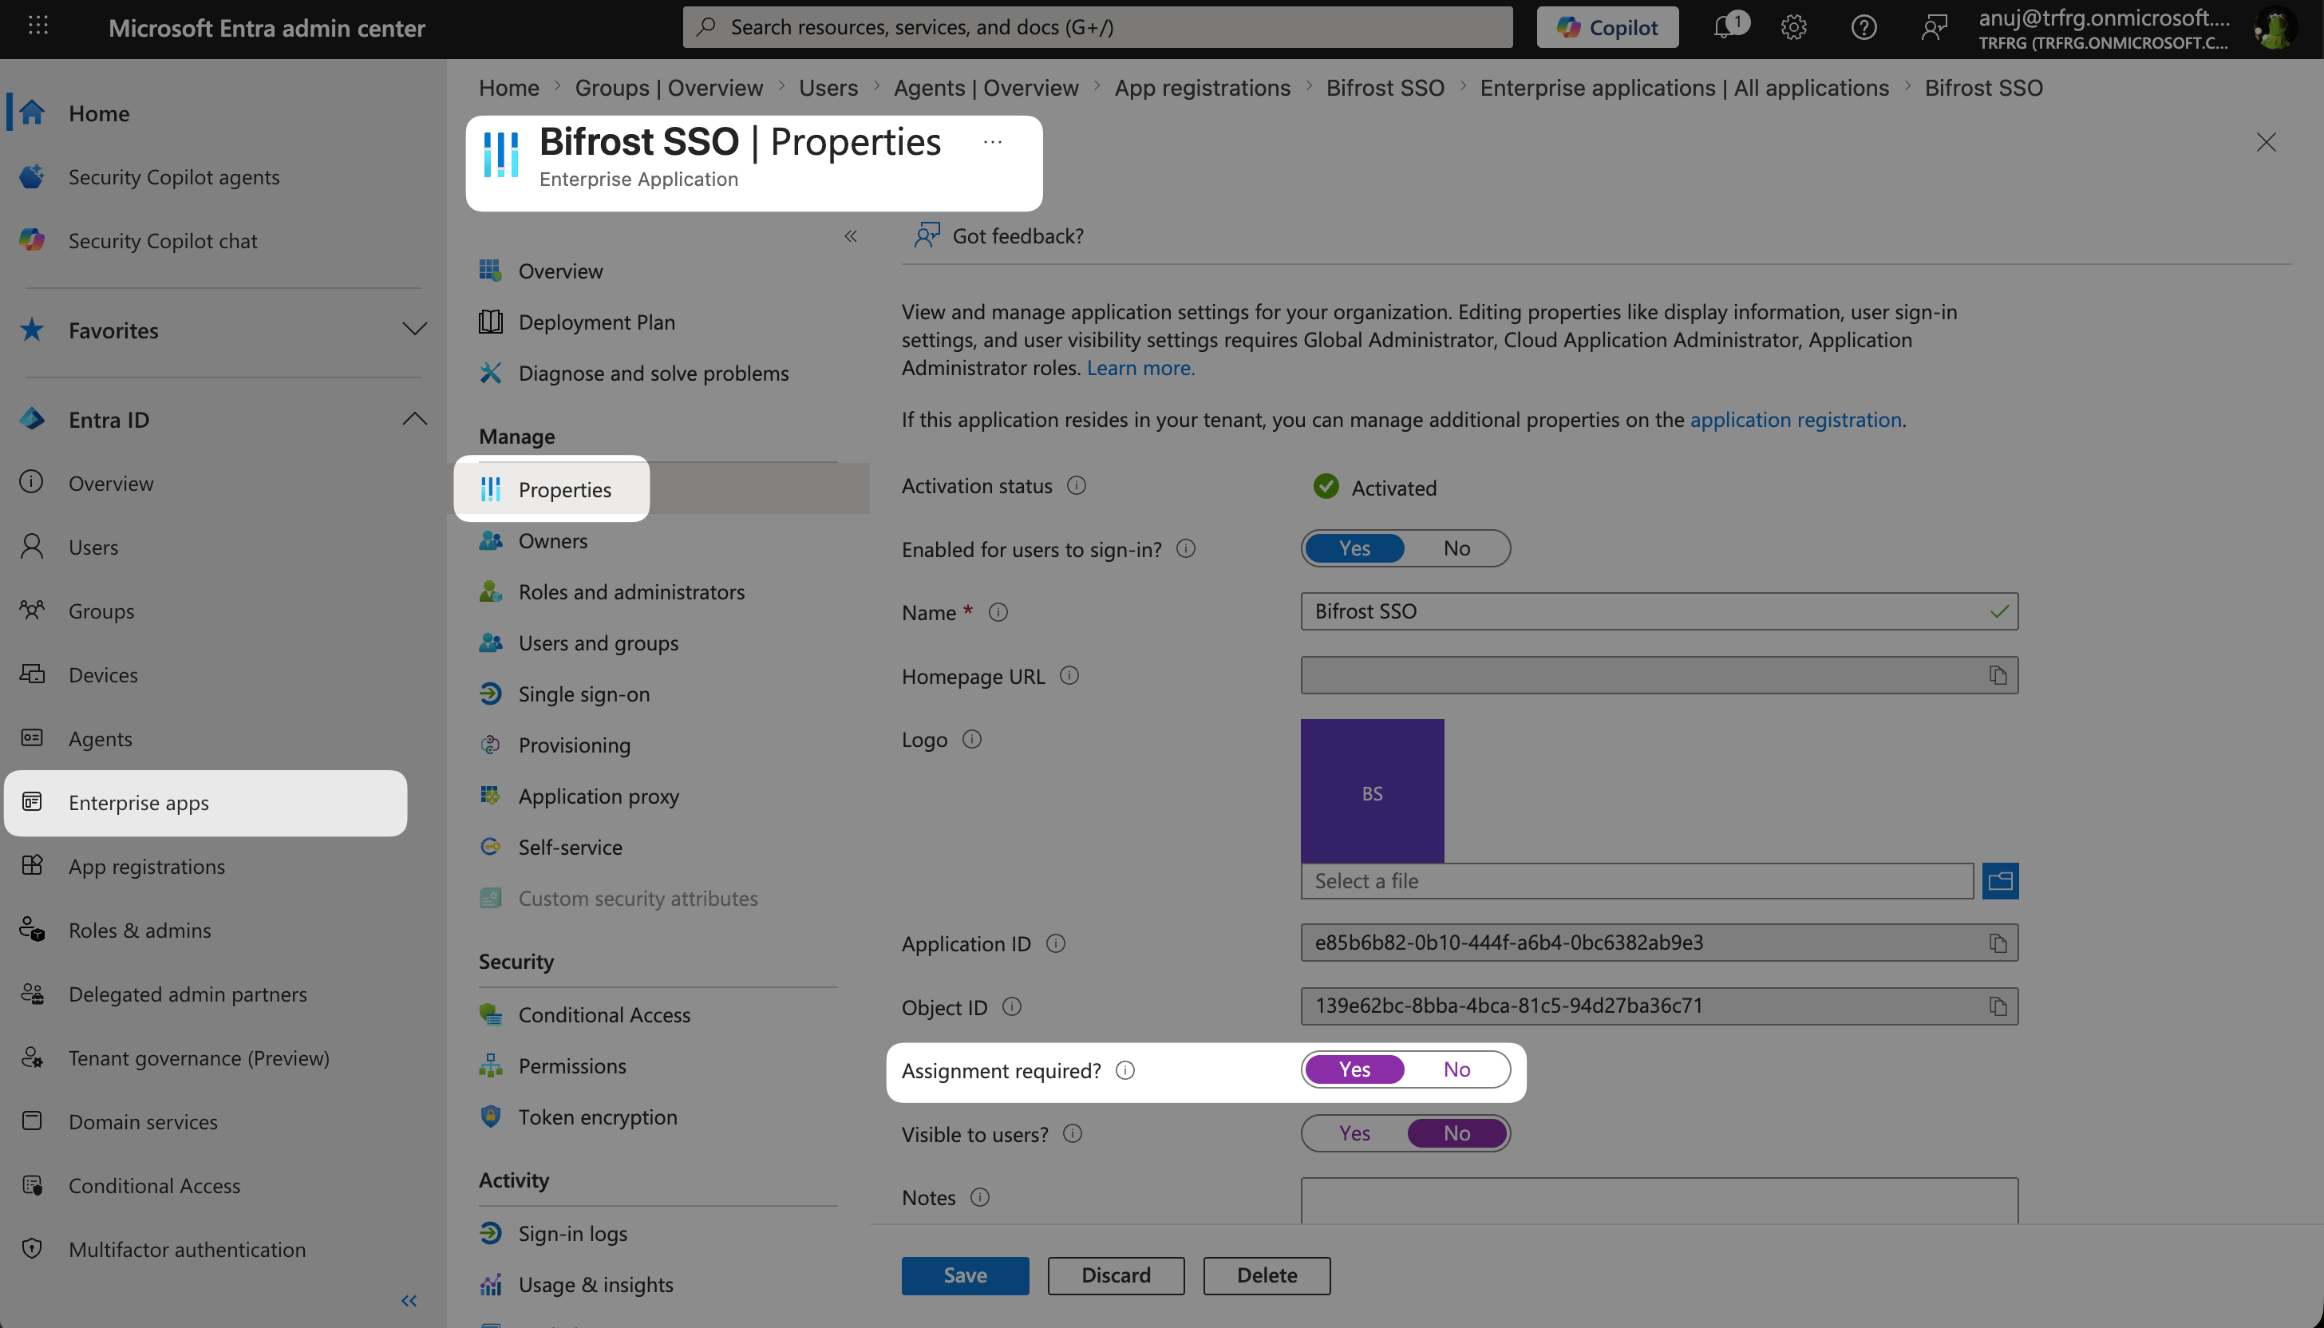2324x1328 pixels.
Task: Show info tooltip for Assignment required
Action: click(1125, 1070)
